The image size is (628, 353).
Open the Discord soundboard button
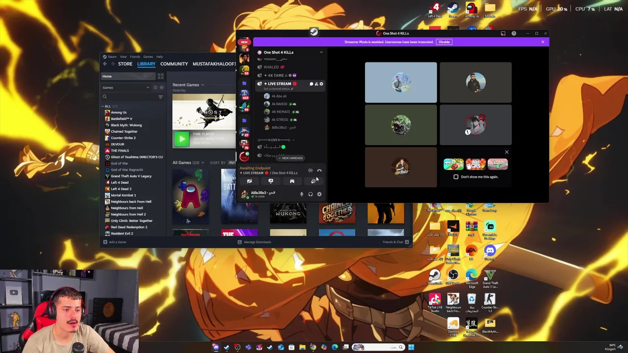tap(314, 181)
